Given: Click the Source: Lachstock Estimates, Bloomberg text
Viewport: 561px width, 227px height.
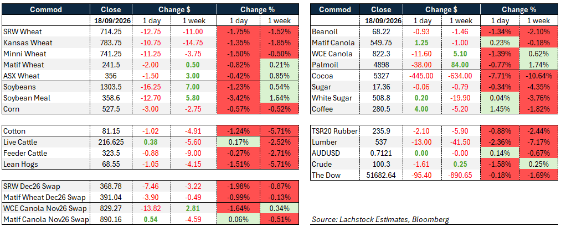Looking at the screenshot, I should [x=379, y=219].
